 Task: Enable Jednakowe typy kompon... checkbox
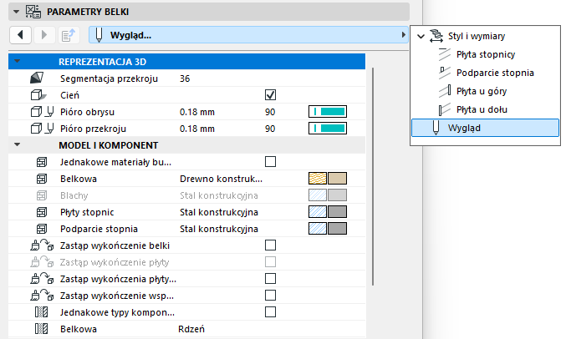[270, 311]
